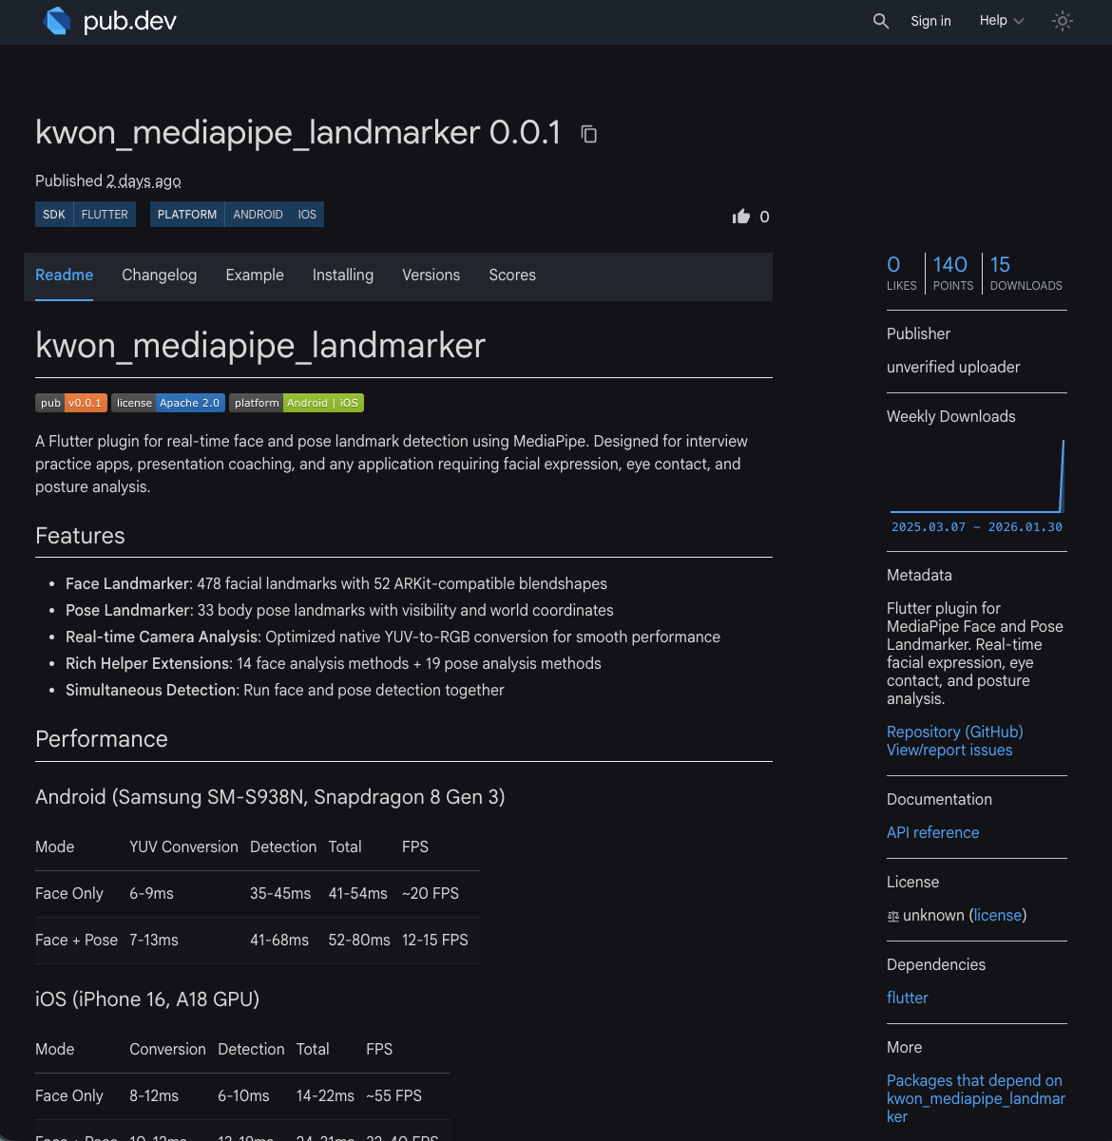Click the platform Android | iOS badge

297,403
